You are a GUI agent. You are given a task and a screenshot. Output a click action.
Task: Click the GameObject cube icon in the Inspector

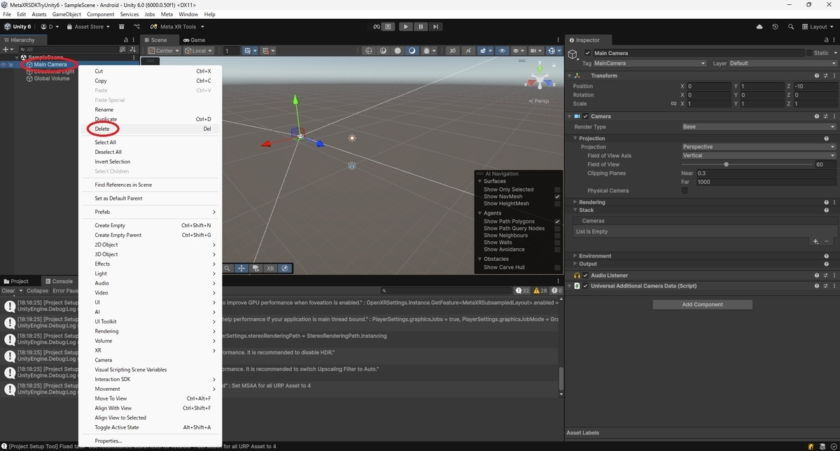573,55
